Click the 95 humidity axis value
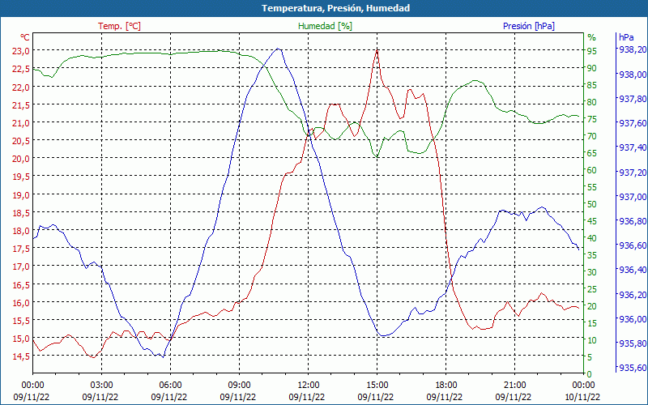 (x=592, y=51)
